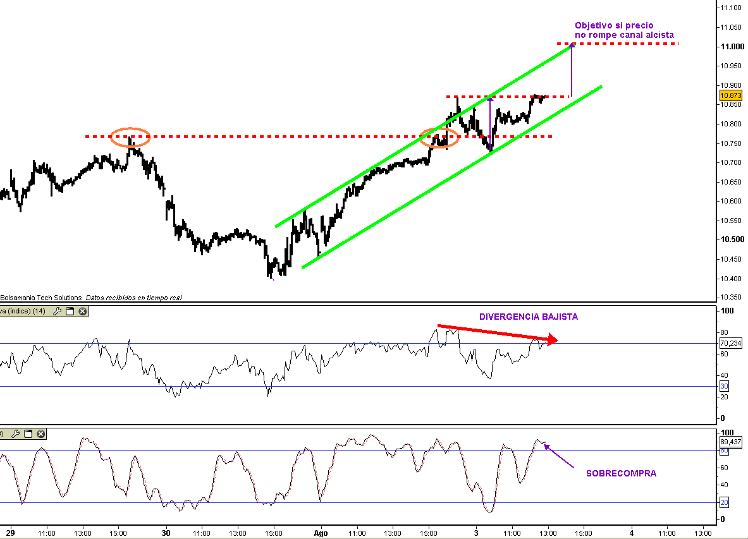748x539 pixels.
Task: Select the DIVERGENCIA BAJISTA text annotation
Action: click(x=528, y=317)
